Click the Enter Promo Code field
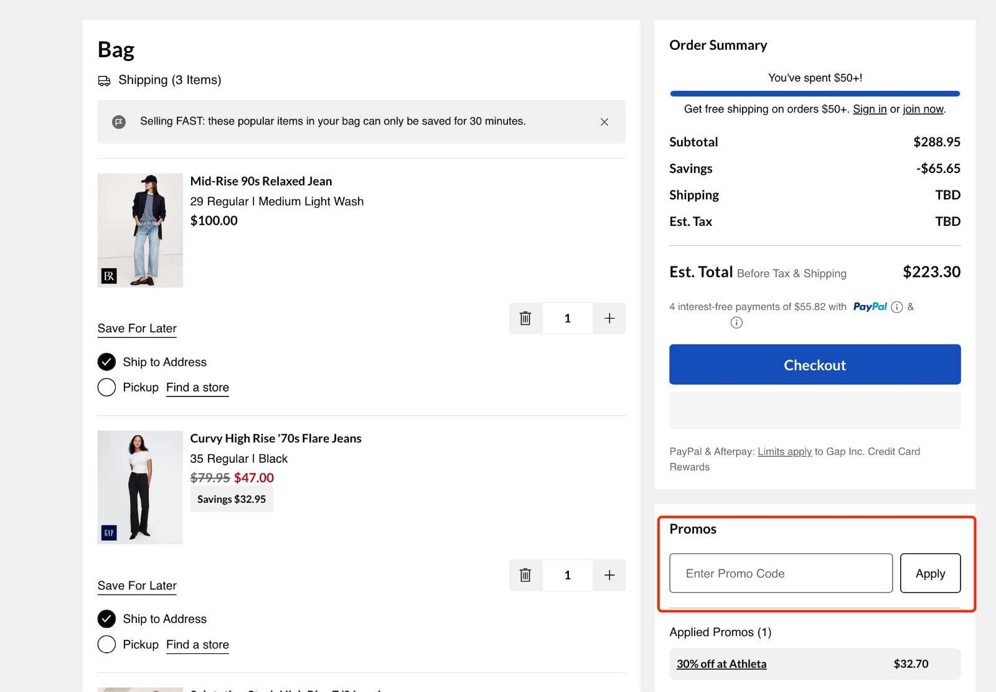 tap(780, 573)
